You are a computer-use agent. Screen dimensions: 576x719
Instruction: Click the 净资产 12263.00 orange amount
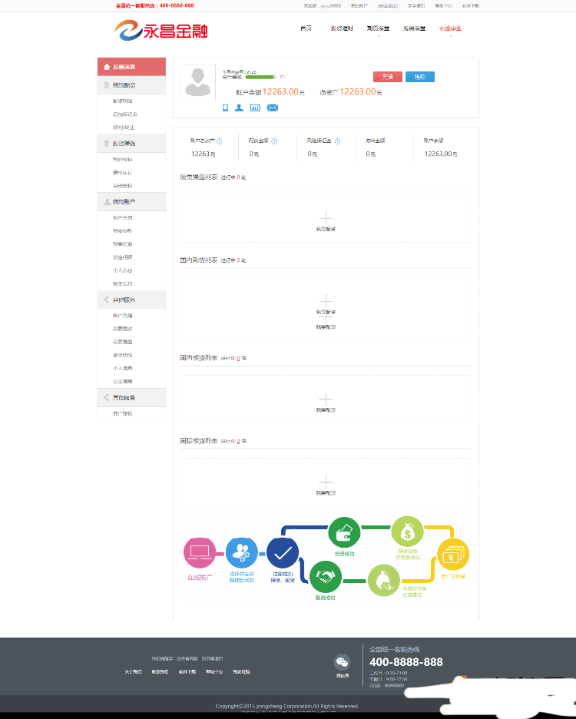tap(358, 91)
